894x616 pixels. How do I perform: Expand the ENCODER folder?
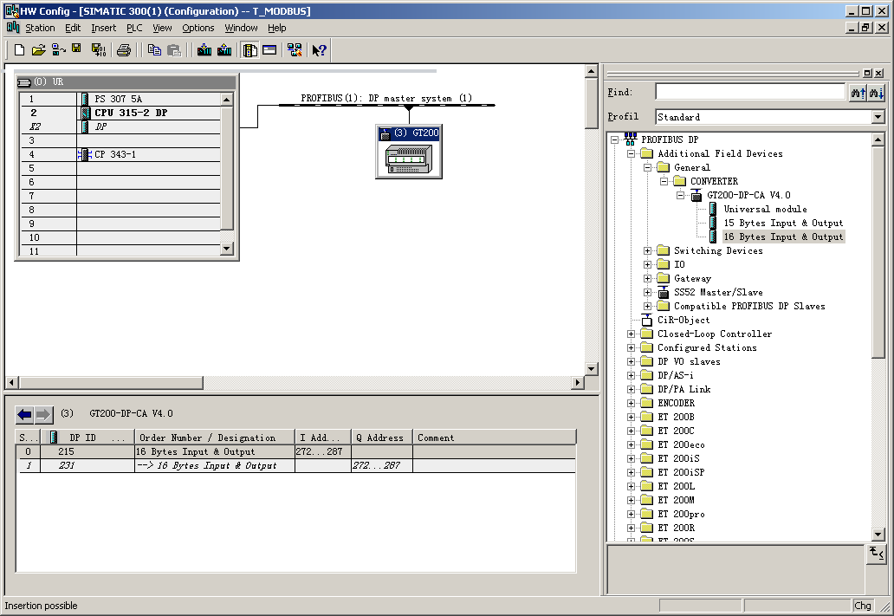[631, 403]
